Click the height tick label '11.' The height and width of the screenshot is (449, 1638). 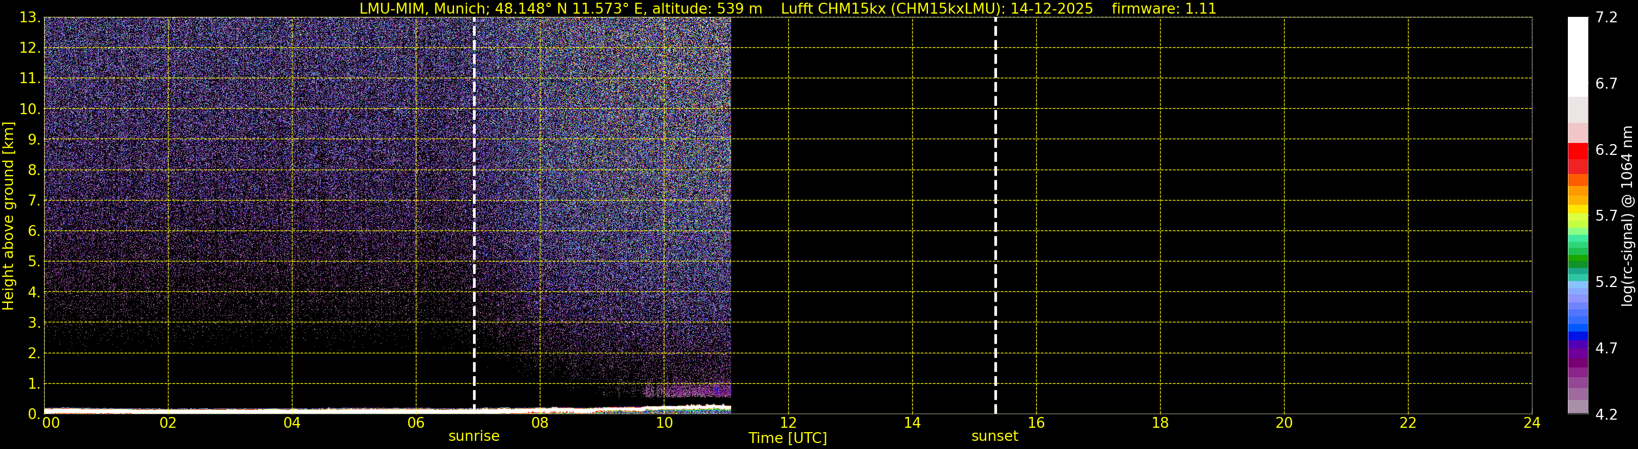coord(30,79)
